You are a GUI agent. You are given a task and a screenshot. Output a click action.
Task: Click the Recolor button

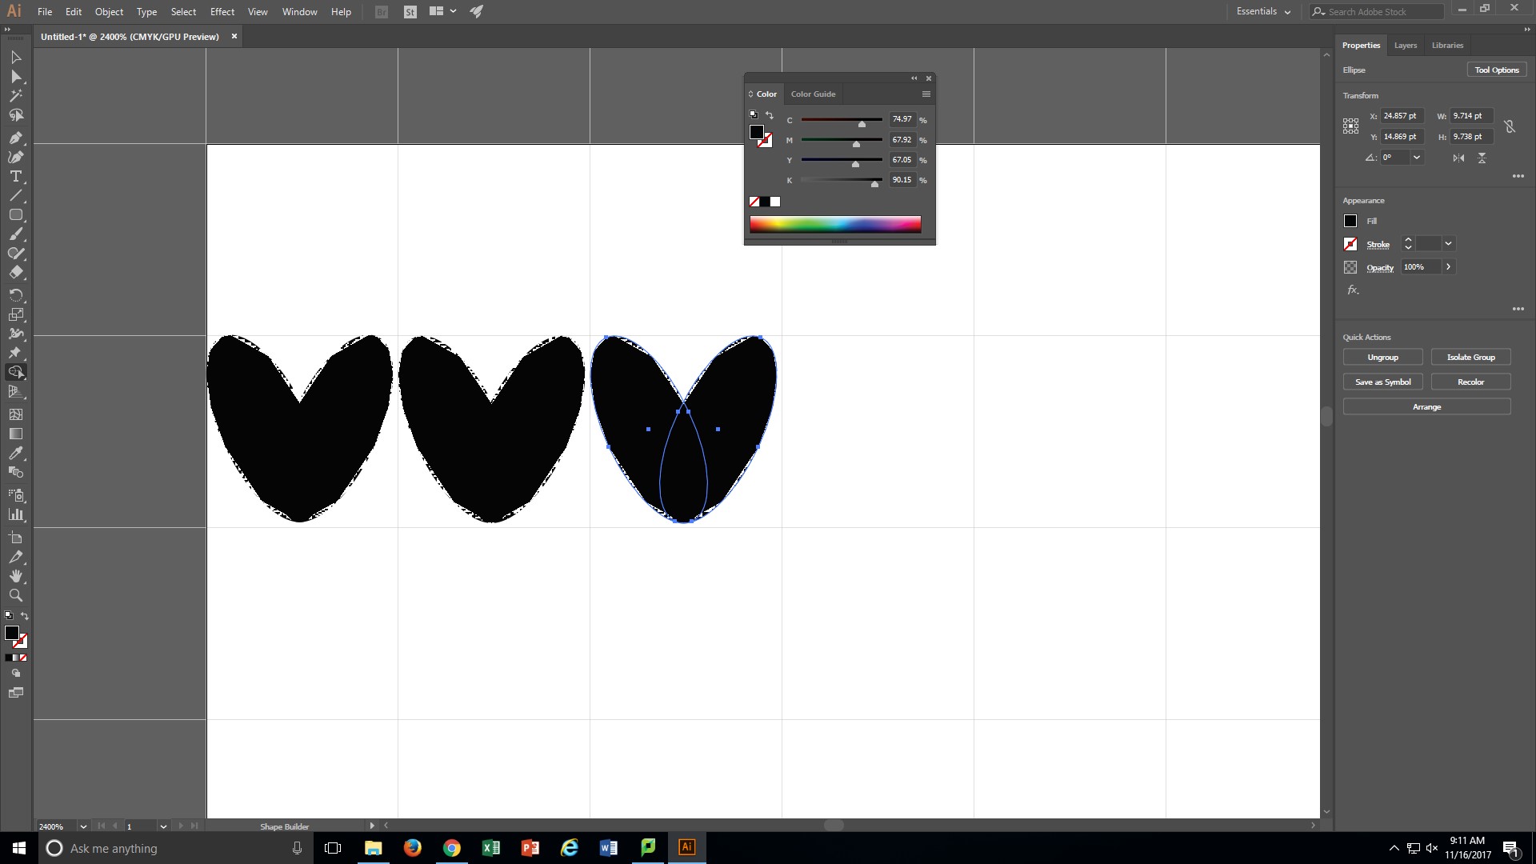point(1470,382)
